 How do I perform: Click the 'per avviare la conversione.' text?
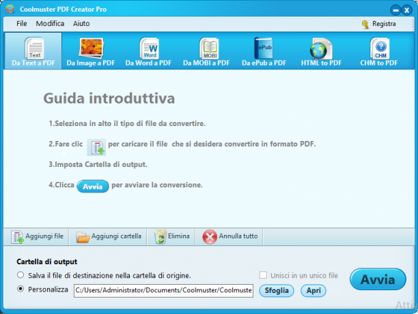pos(157,185)
